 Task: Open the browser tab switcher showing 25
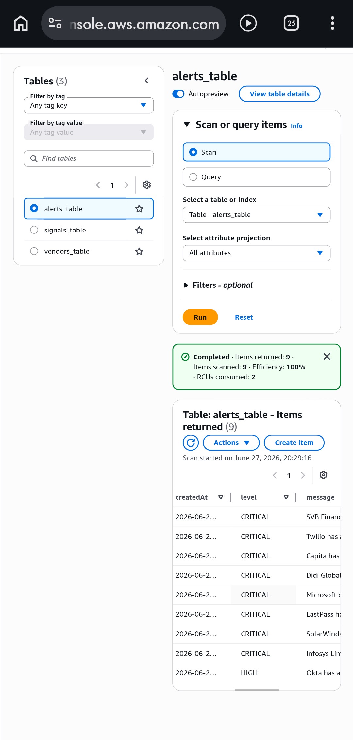coord(291,23)
